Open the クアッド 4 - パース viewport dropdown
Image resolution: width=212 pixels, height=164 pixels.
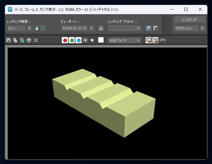click(78, 28)
